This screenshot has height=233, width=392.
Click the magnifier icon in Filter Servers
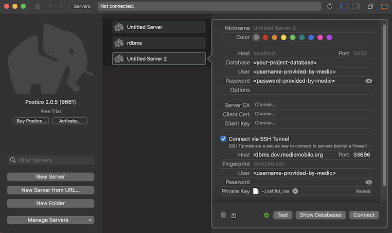(13, 160)
